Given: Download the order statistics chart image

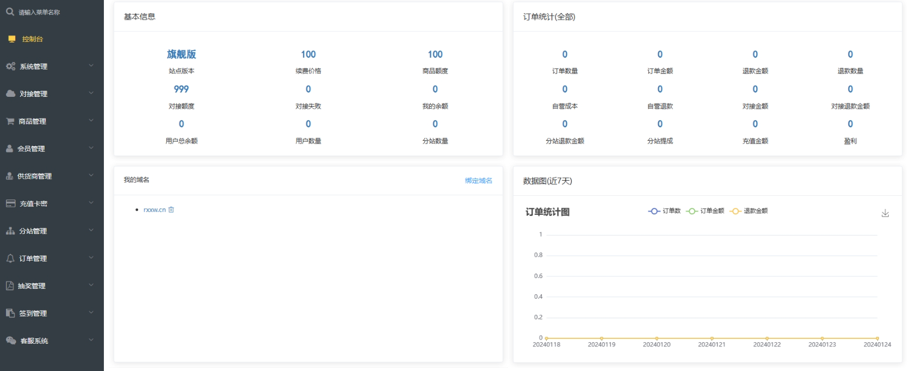Looking at the screenshot, I should click(885, 213).
